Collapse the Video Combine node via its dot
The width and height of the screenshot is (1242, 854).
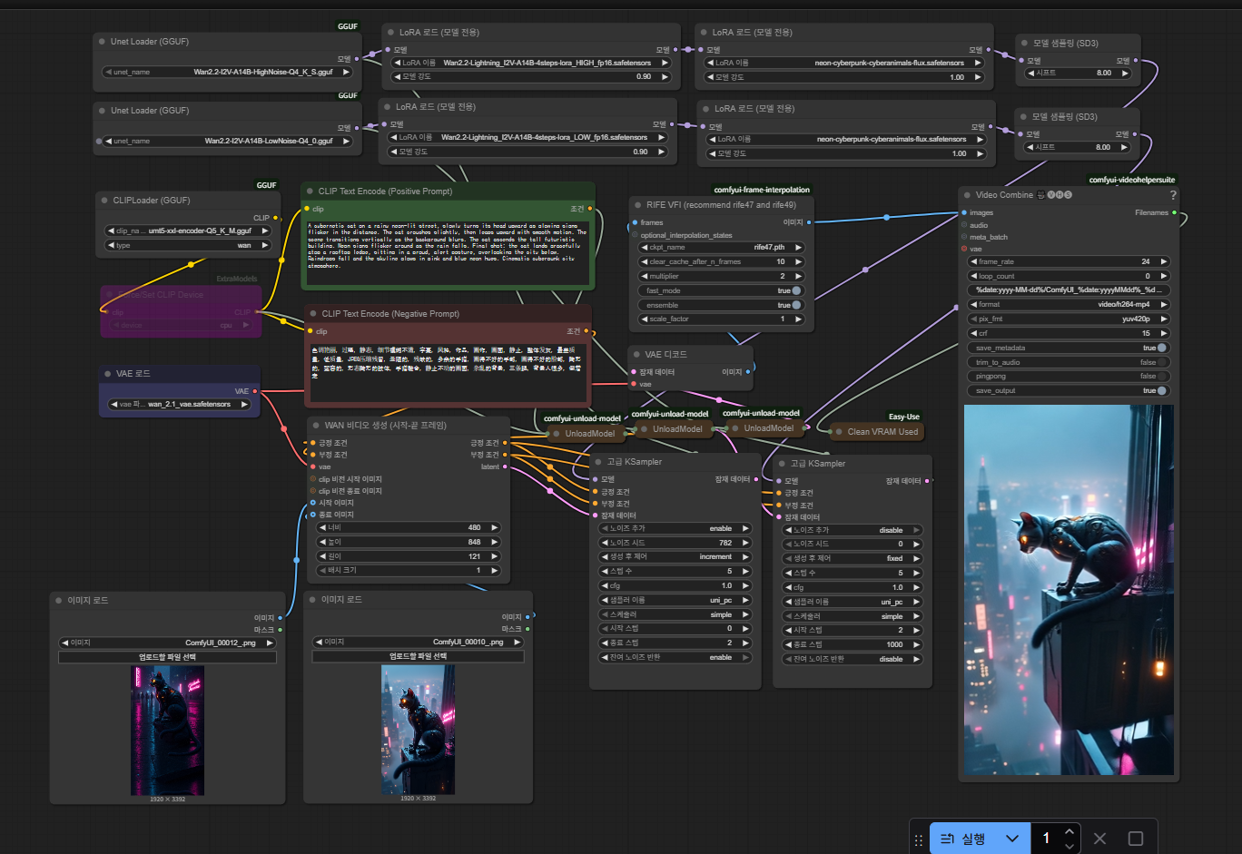[967, 195]
